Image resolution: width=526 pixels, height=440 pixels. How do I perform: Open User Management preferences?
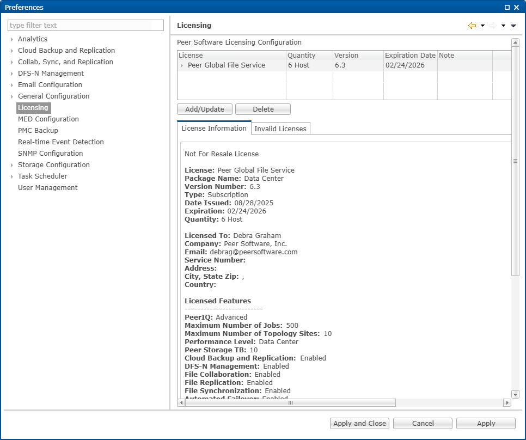click(47, 188)
